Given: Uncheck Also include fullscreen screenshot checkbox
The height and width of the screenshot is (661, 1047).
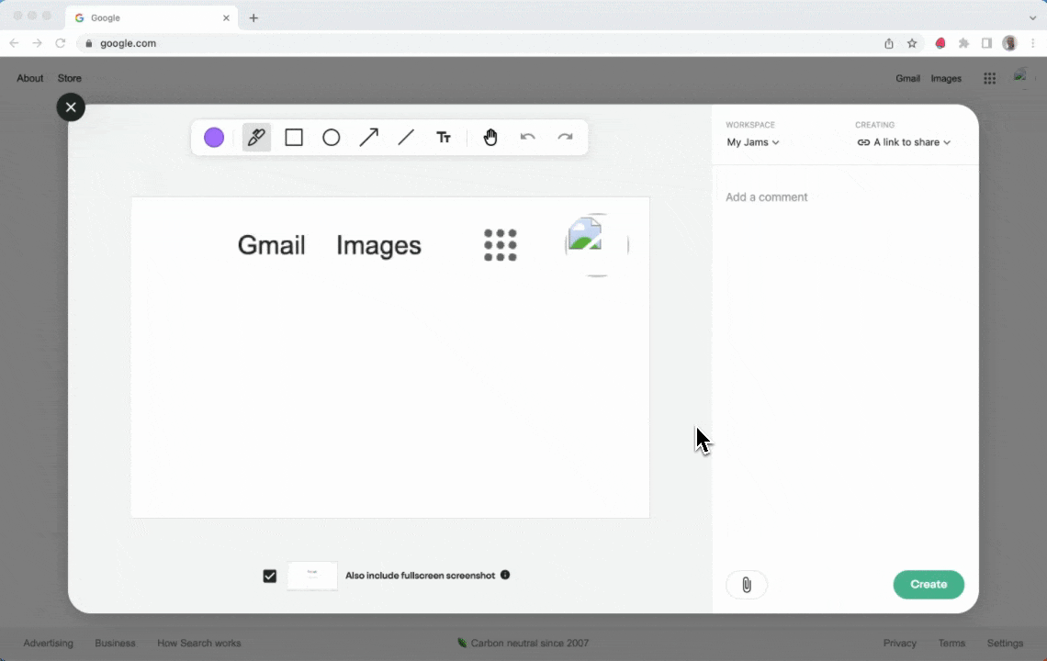Looking at the screenshot, I should tap(270, 576).
